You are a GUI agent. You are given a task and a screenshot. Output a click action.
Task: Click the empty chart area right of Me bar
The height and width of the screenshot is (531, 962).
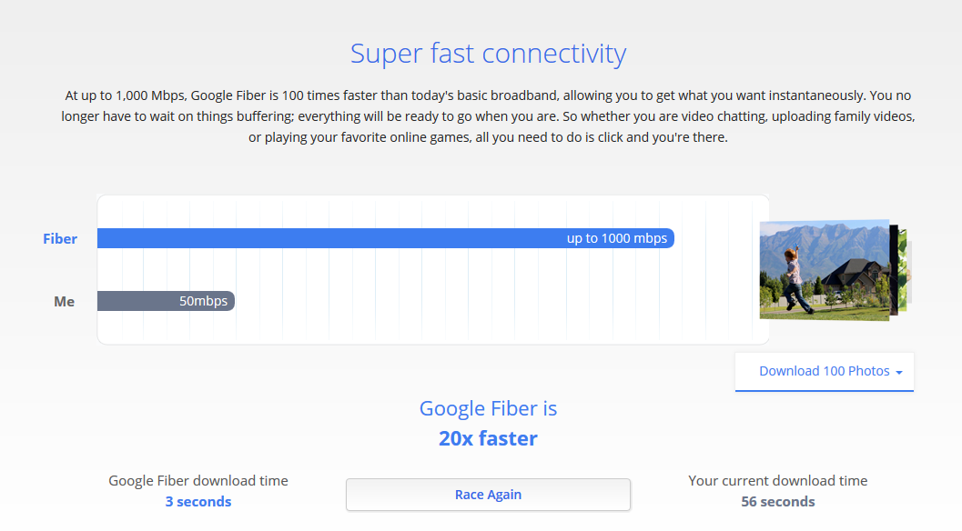pos(500,301)
